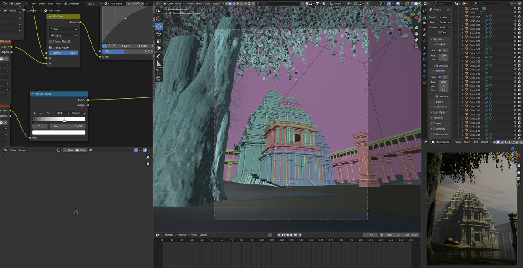Hide Cube.005 in the outliner
The width and height of the screenshot is (523, 268).
click(514, 33)
